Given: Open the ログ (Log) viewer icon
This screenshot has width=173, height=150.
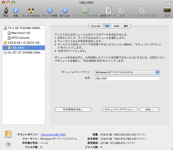Looking at the screenshot, I should [167, 11].
